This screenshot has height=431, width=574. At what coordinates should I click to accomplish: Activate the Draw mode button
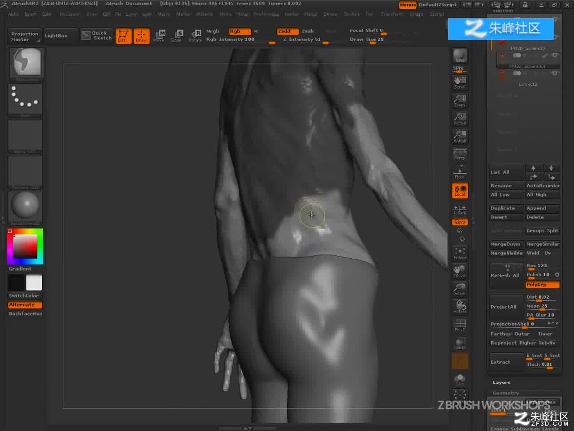coord(141,36)
